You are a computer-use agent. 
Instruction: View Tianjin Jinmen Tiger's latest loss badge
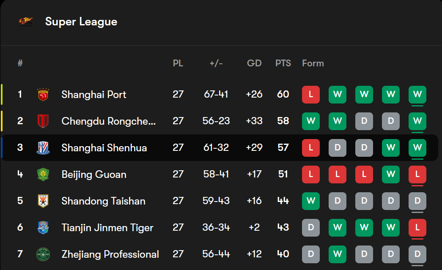pyautogui.click(x=417, y=228)
